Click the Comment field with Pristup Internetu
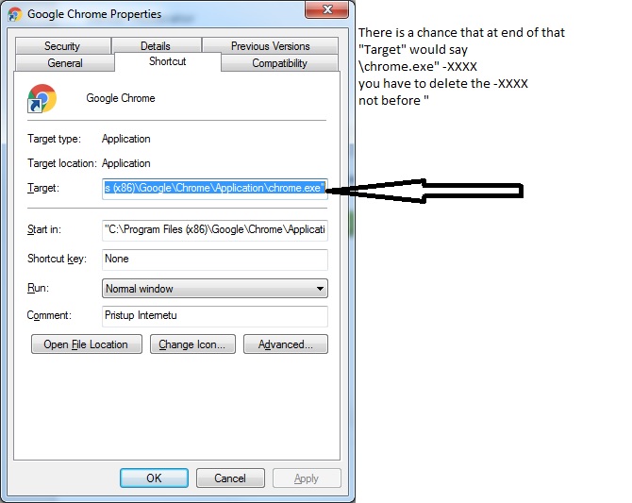 (x=215, y=316)
